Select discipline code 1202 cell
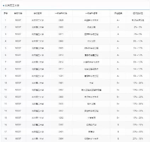 (x=61, y=118)
